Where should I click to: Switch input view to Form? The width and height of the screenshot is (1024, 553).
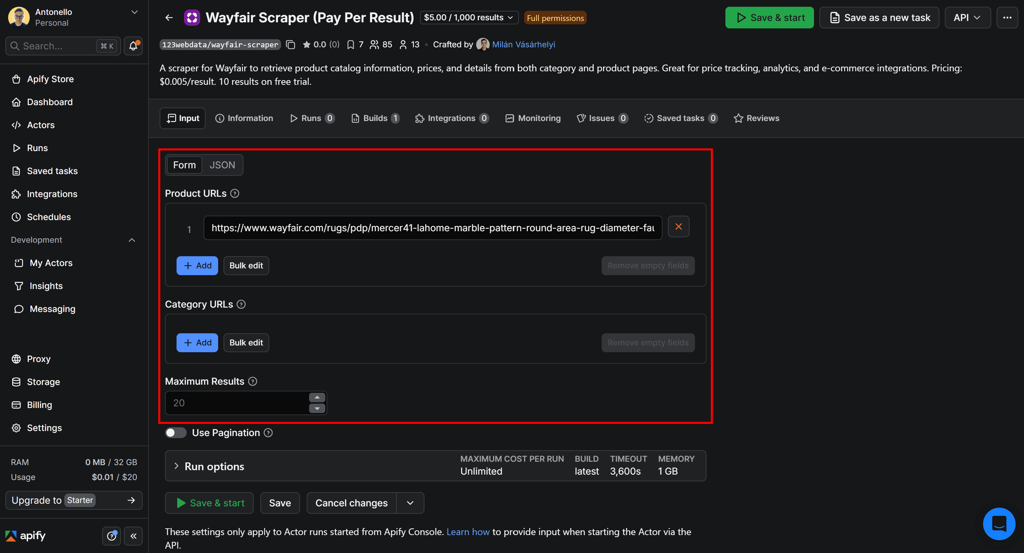coord(184,165)
